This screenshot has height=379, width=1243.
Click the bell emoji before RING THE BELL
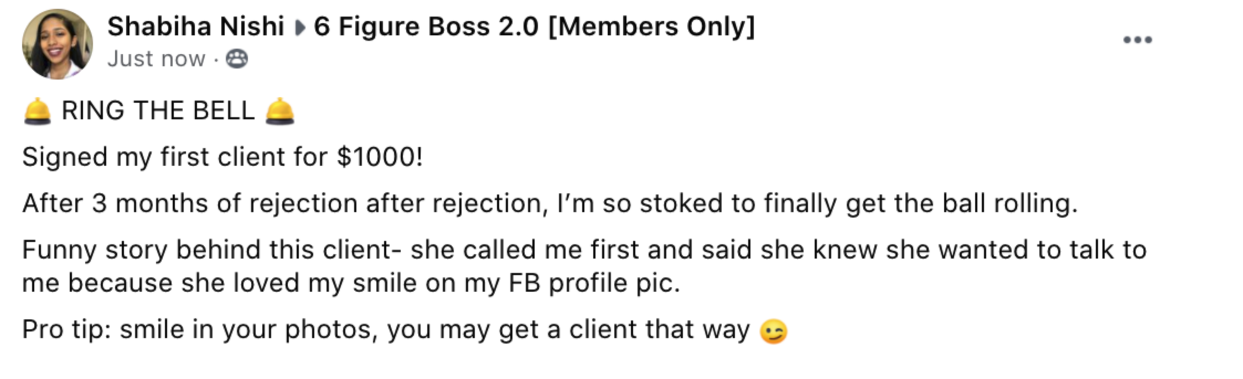[37, 110]
